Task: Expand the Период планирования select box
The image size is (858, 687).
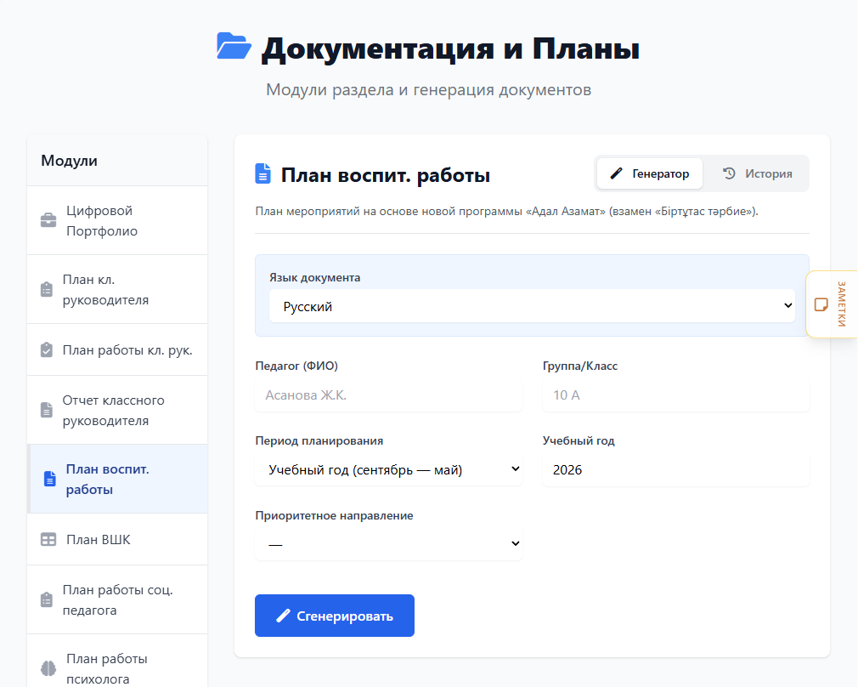Action: coord(388,469)
